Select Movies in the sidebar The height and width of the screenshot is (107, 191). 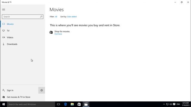(23, 24)
